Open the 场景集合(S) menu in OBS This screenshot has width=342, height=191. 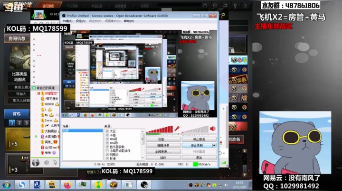[x=113, y=21]
